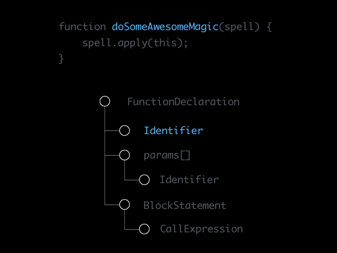Viewport: 337px width, 253px height.
Task: Click the opening curly brace after (spell)
Action: (269, 27)
